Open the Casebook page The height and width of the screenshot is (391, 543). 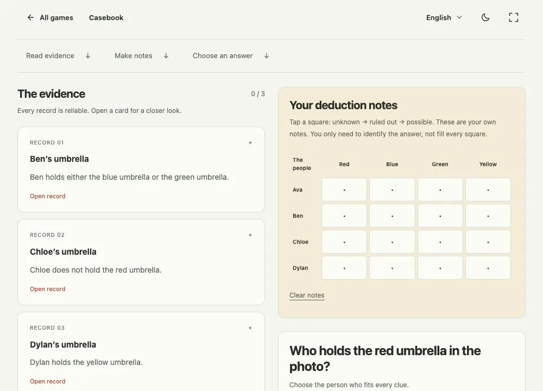tap(106, 18)
